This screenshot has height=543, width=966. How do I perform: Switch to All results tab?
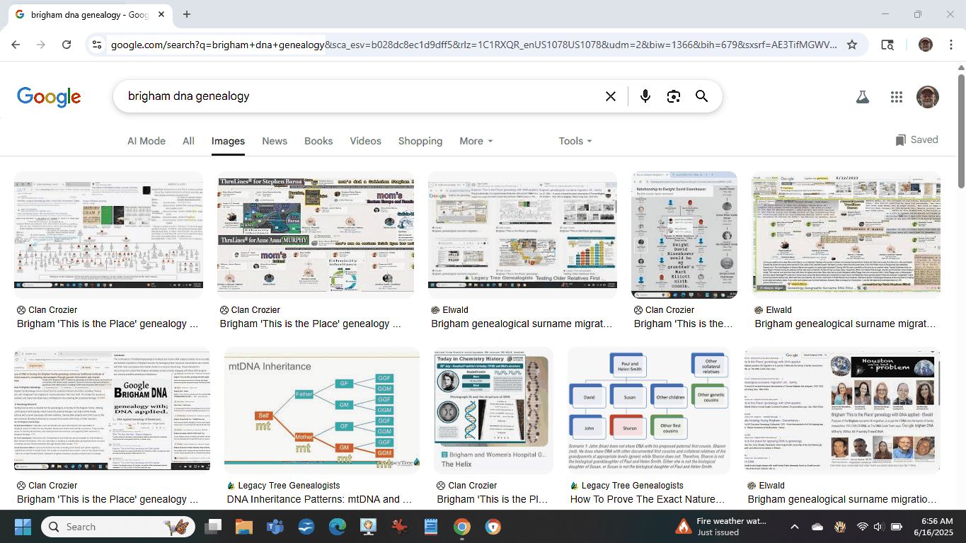188,141
